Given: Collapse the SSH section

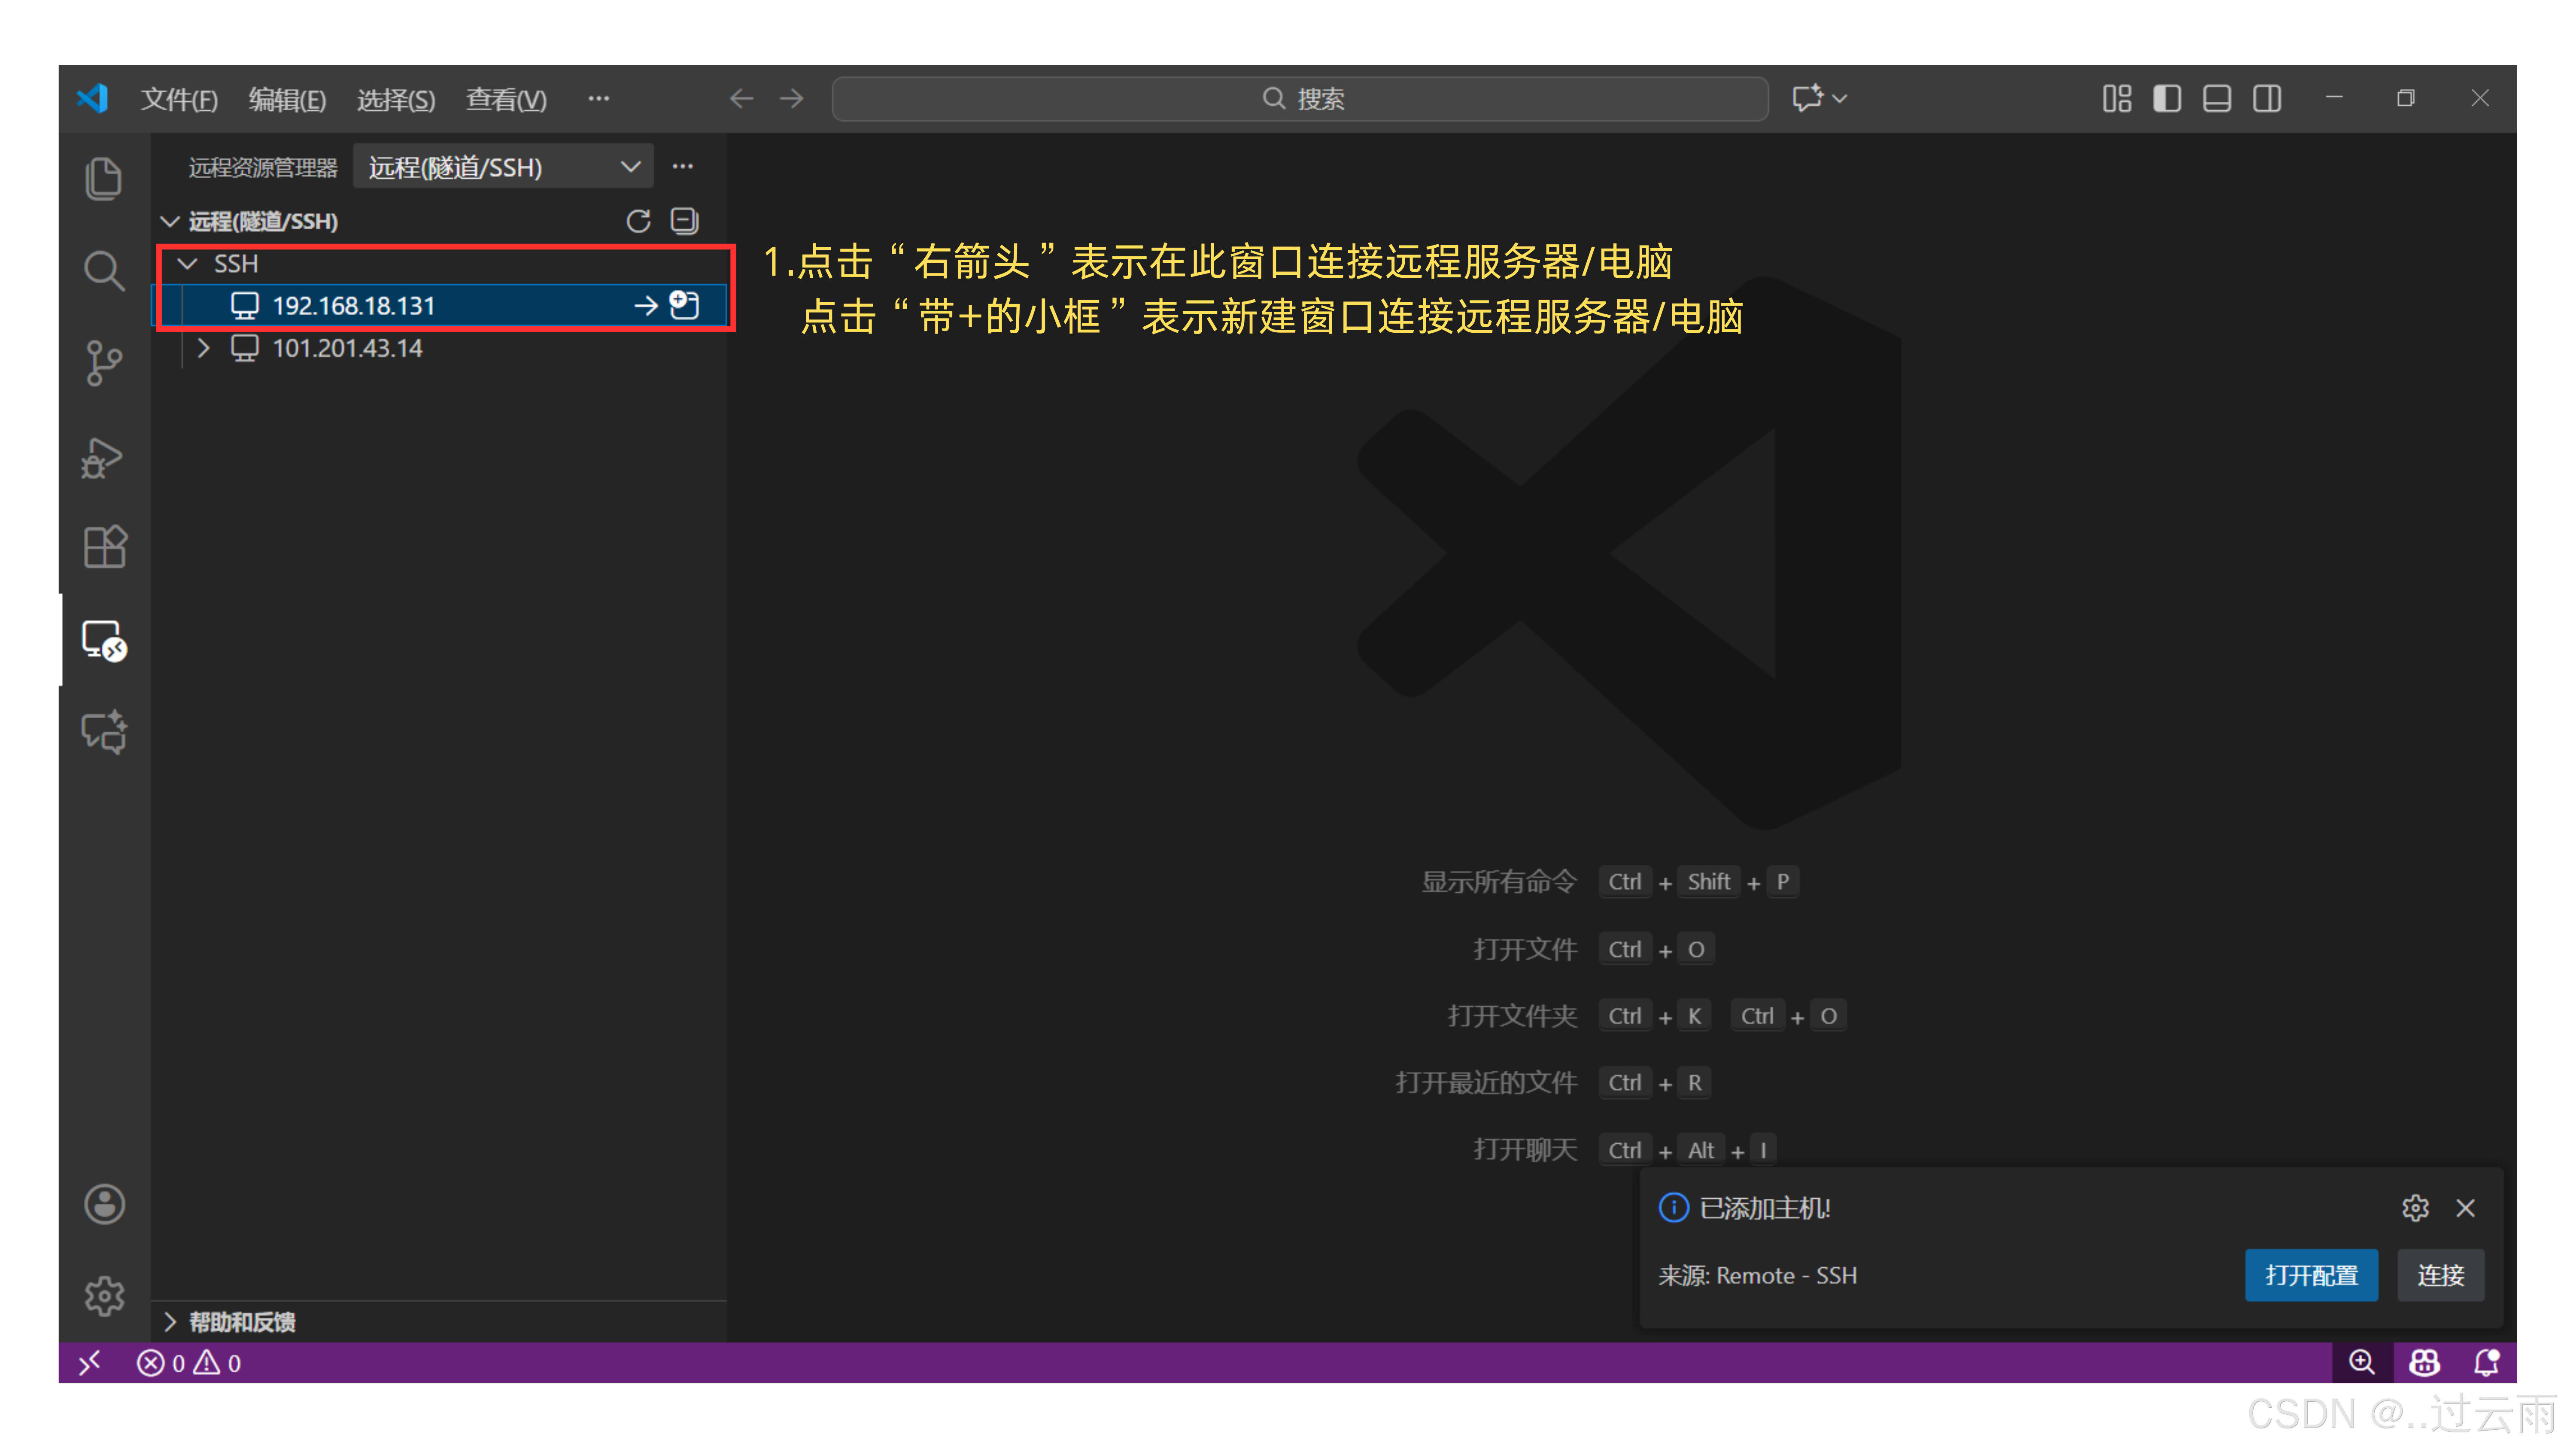Looking at the screenshot, I should click(x=187, y=264).
